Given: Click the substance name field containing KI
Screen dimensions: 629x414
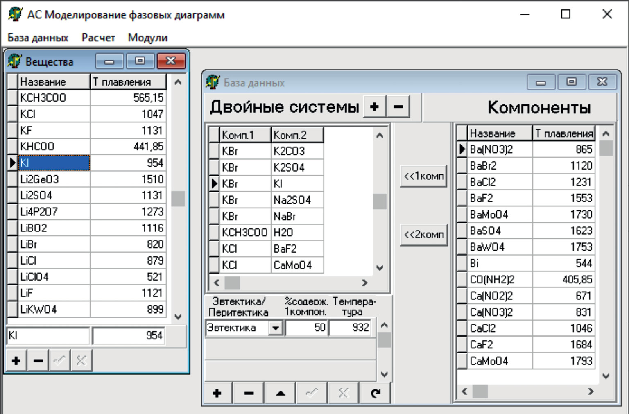Looking at the screenshot, I should click(x=48, y=336).
